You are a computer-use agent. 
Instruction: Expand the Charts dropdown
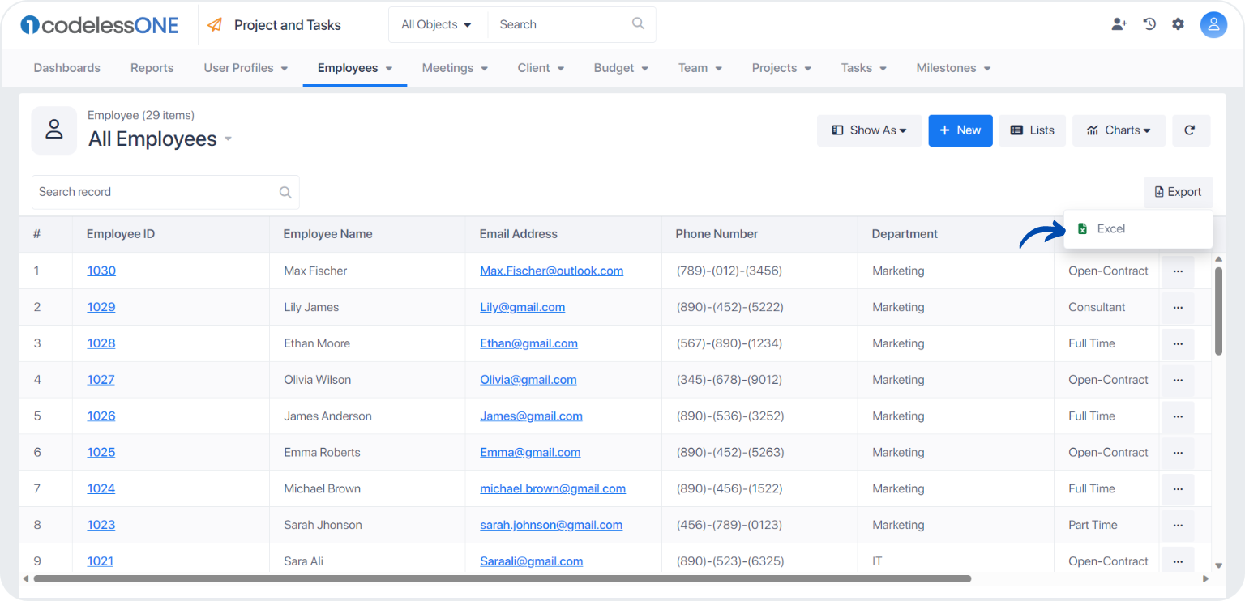point(1119,130)
